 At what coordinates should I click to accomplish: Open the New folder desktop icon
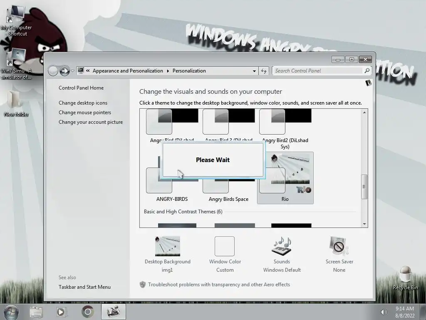pyautogui.click(x=16, y=103)
